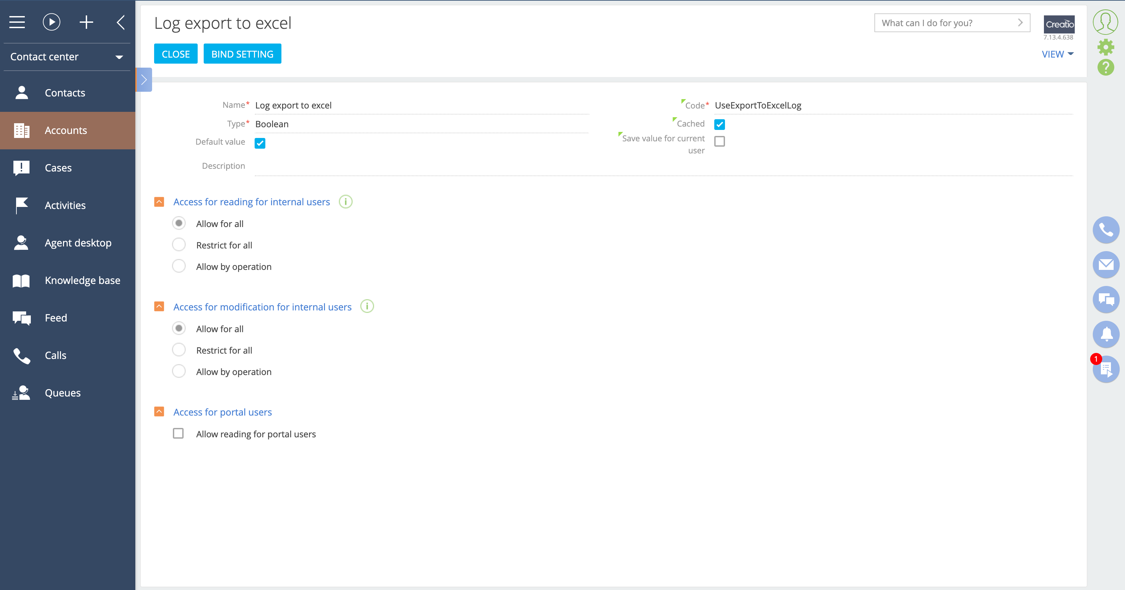Select the Cases section icon
Image resolution: width=1125 pixels, height=590 pixels.
click(21, 167)
